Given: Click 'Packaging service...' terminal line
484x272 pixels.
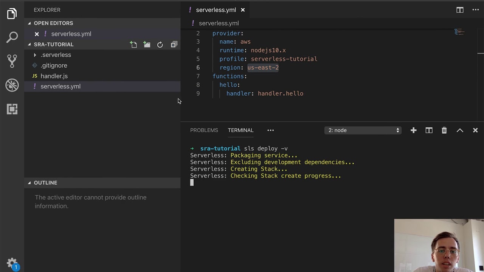Looking at the screenshot, I should pos(264,155).
